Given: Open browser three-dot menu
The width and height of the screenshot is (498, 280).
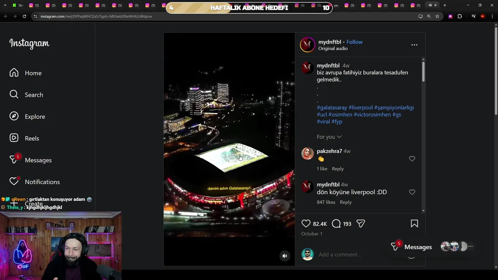Looking at the screenshot, I should [x=493, y=16].
